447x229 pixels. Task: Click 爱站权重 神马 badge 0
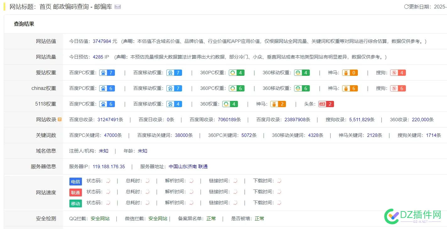350,73
